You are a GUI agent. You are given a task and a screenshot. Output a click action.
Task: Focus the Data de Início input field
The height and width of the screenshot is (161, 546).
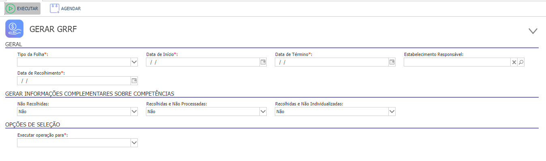[203, 62]
